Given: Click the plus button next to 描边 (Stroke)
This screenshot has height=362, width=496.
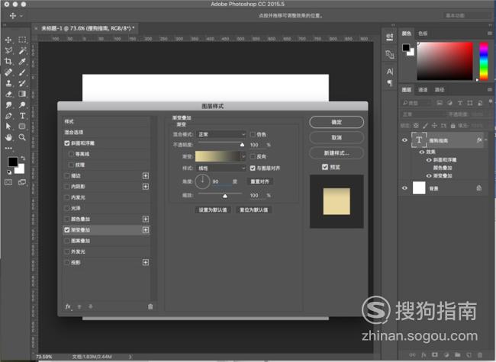Looking at the screenshot, I should [x=146, y=175].
